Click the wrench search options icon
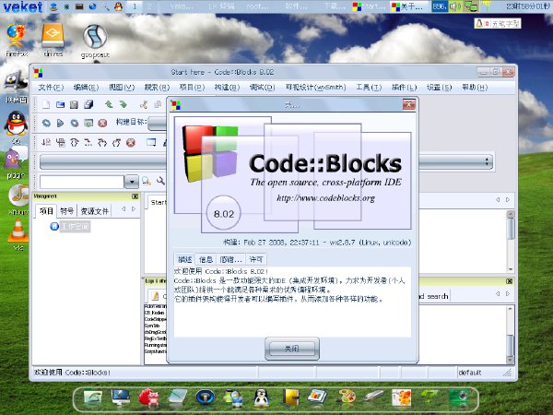Image resolution: width=553 pixels, height=415 pixels. pyautogui.click(x=160, y=182)
